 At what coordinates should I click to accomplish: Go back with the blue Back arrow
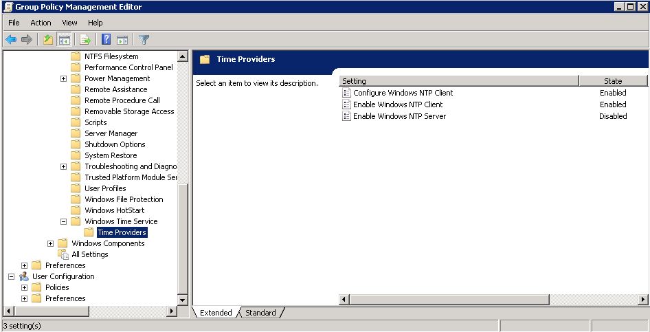coord(11,40)
